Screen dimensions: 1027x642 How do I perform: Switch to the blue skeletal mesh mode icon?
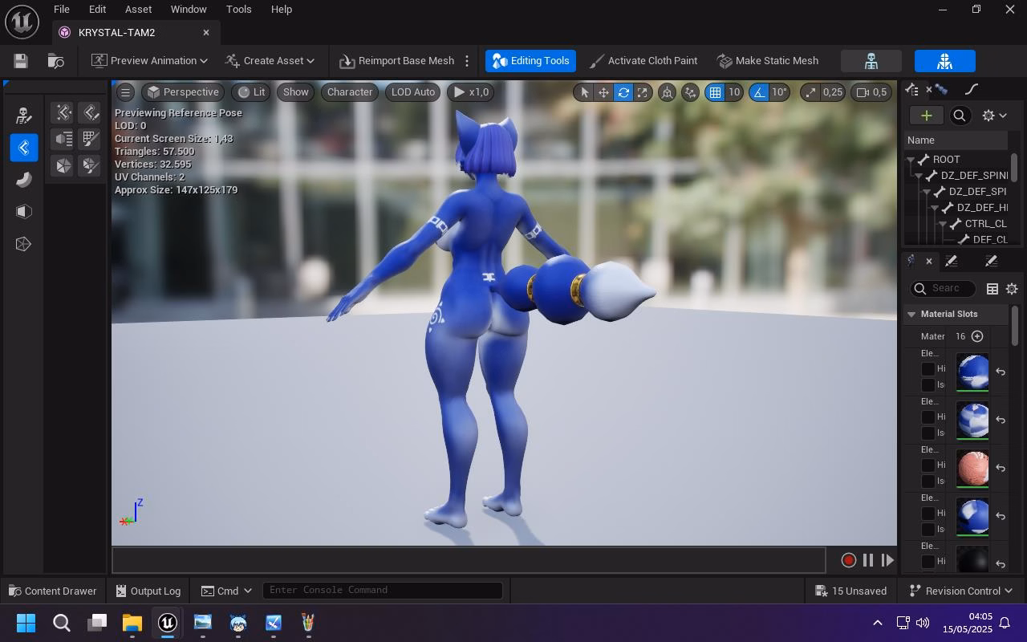pos(944,61)
